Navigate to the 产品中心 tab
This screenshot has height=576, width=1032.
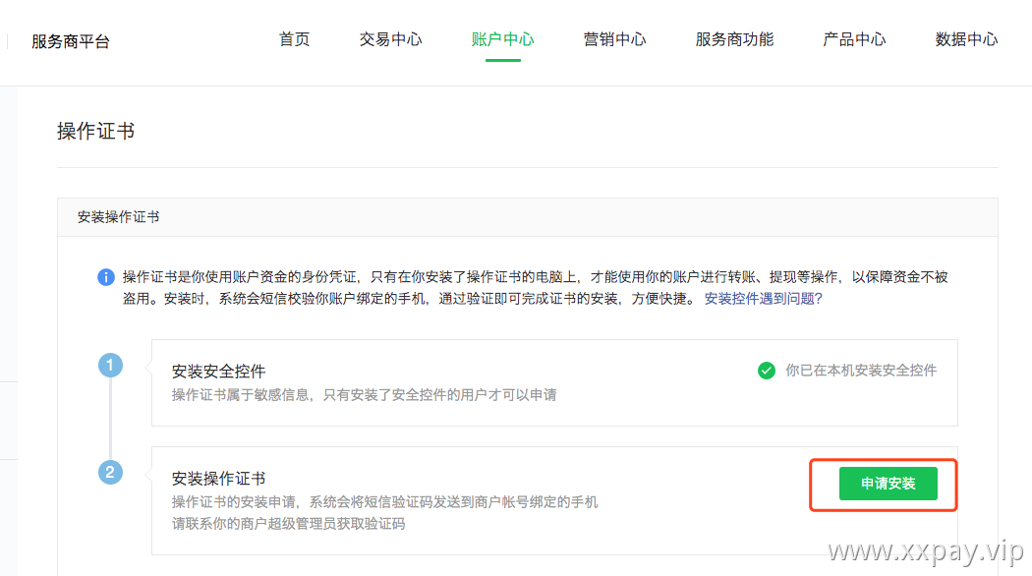point(854,39)
